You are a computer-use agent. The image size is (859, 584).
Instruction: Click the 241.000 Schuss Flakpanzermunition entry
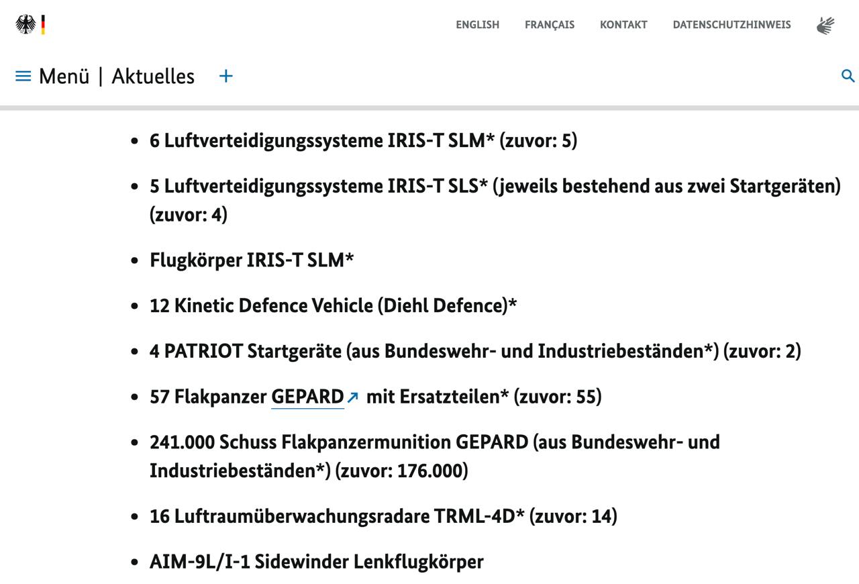click(x=434, y=442)
